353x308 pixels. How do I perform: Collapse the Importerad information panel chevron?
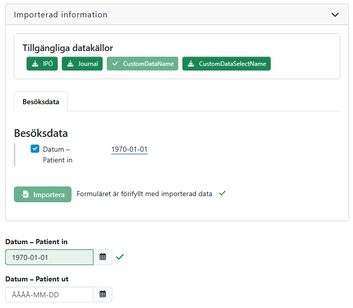pyautogui.click(x=335, y=15)
